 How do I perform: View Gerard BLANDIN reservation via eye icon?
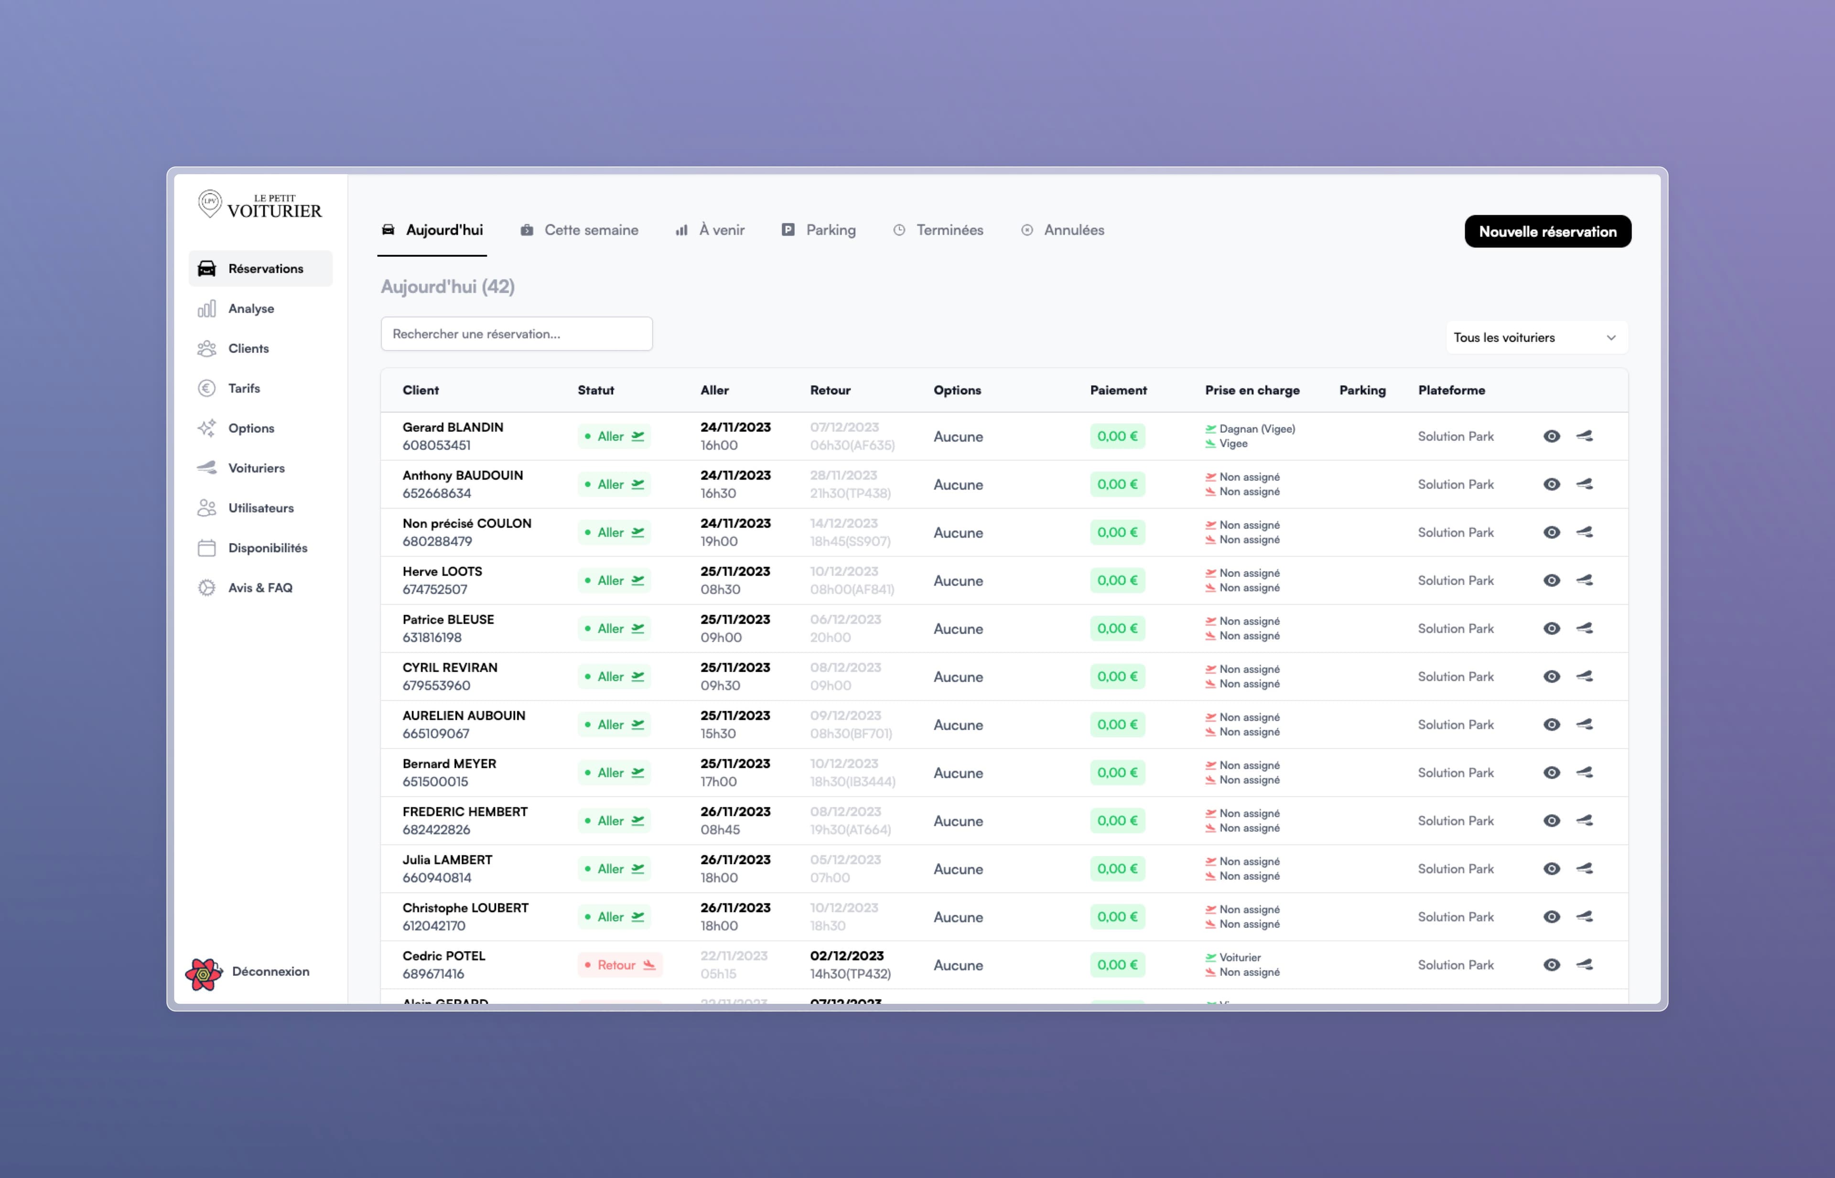click(x=1551, y=436)
